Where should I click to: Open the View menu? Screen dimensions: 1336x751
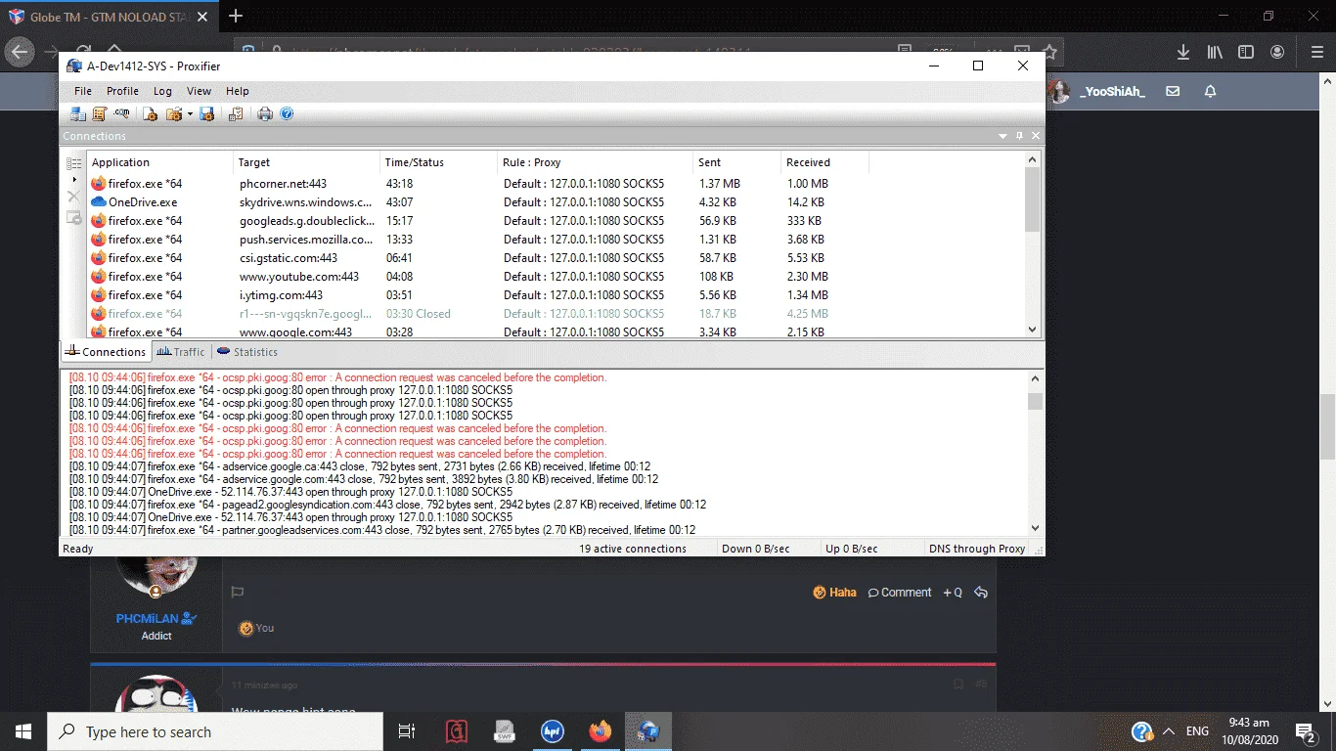[x=199, y=91]
